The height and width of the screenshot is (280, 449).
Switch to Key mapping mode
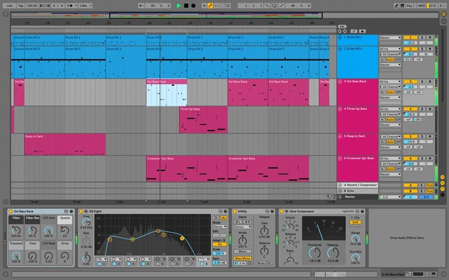(x=410, y=6)
